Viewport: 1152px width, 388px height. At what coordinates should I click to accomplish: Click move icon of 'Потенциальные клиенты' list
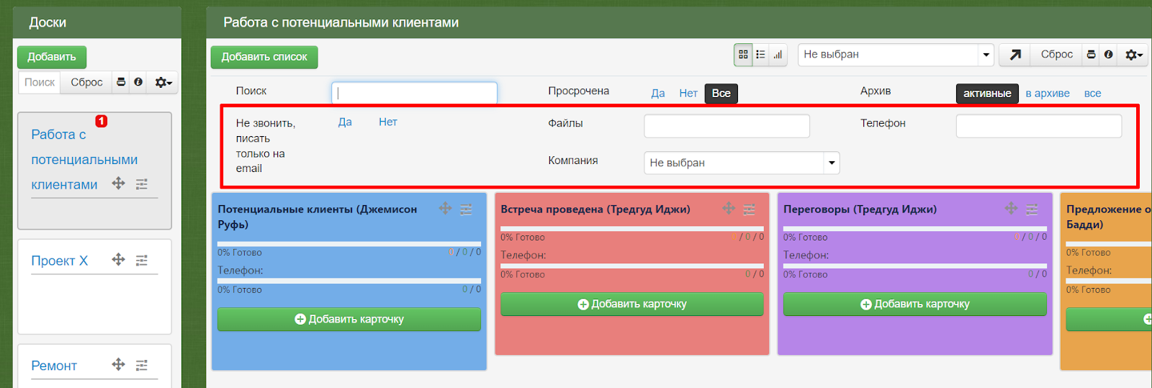[446, 209]
